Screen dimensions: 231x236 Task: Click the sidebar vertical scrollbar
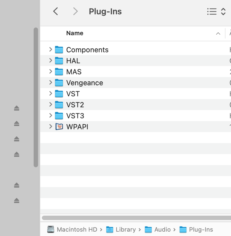36,97
